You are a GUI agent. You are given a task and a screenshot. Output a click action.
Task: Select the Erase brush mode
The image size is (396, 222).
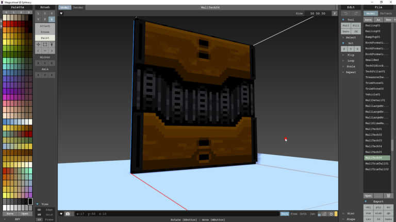coord(45,32)
